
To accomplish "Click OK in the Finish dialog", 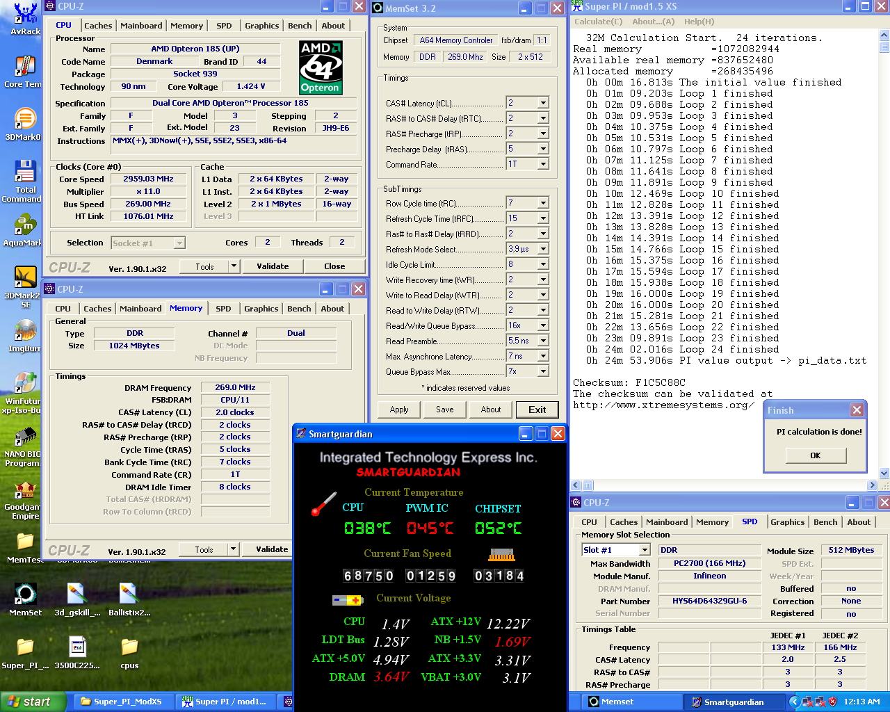I will coord(816,455).
